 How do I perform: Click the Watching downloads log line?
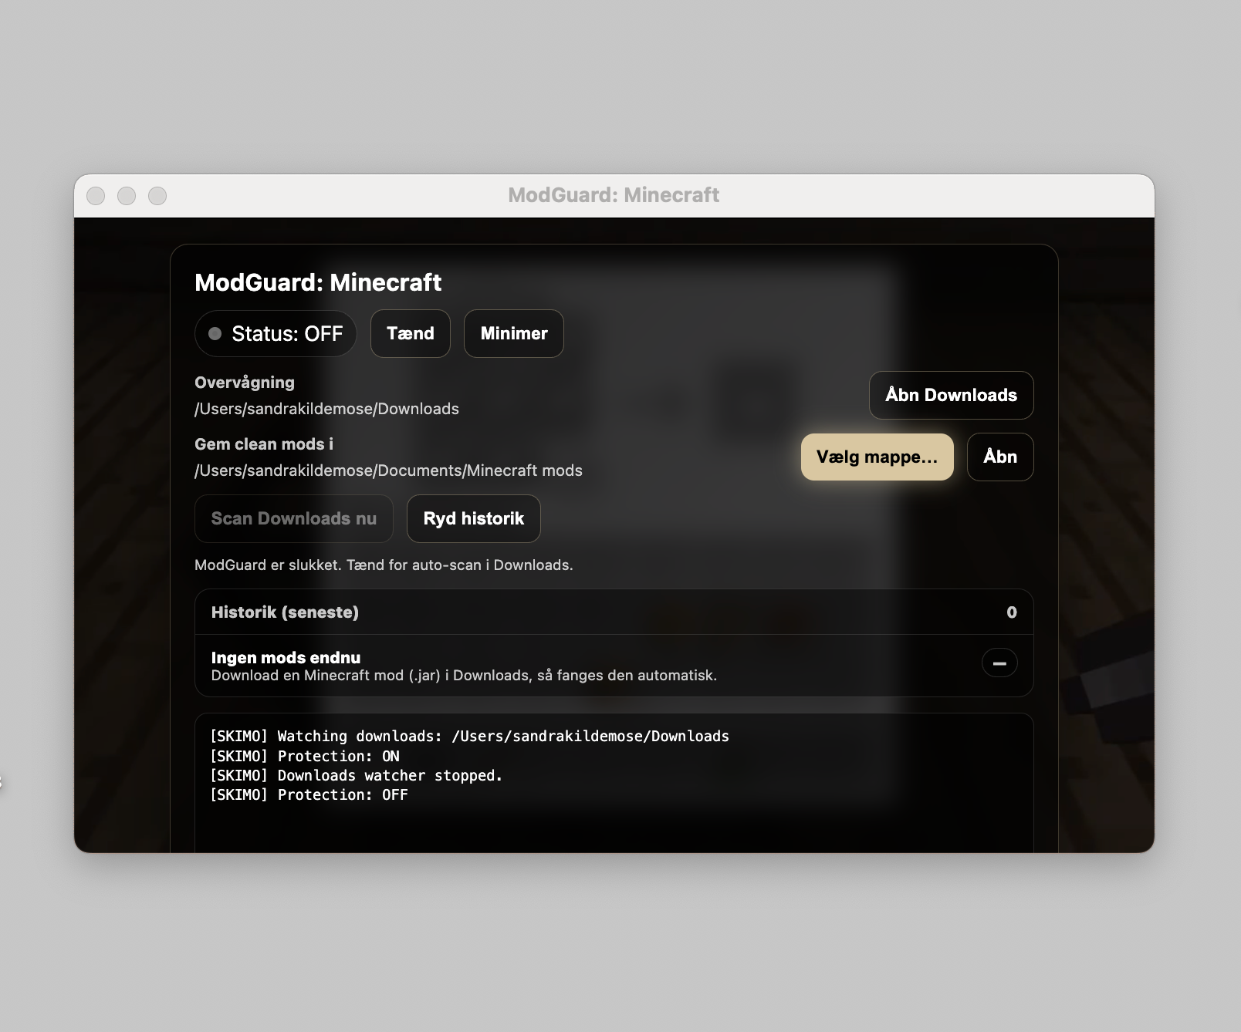pyautogui.click(x=469, y=736)
